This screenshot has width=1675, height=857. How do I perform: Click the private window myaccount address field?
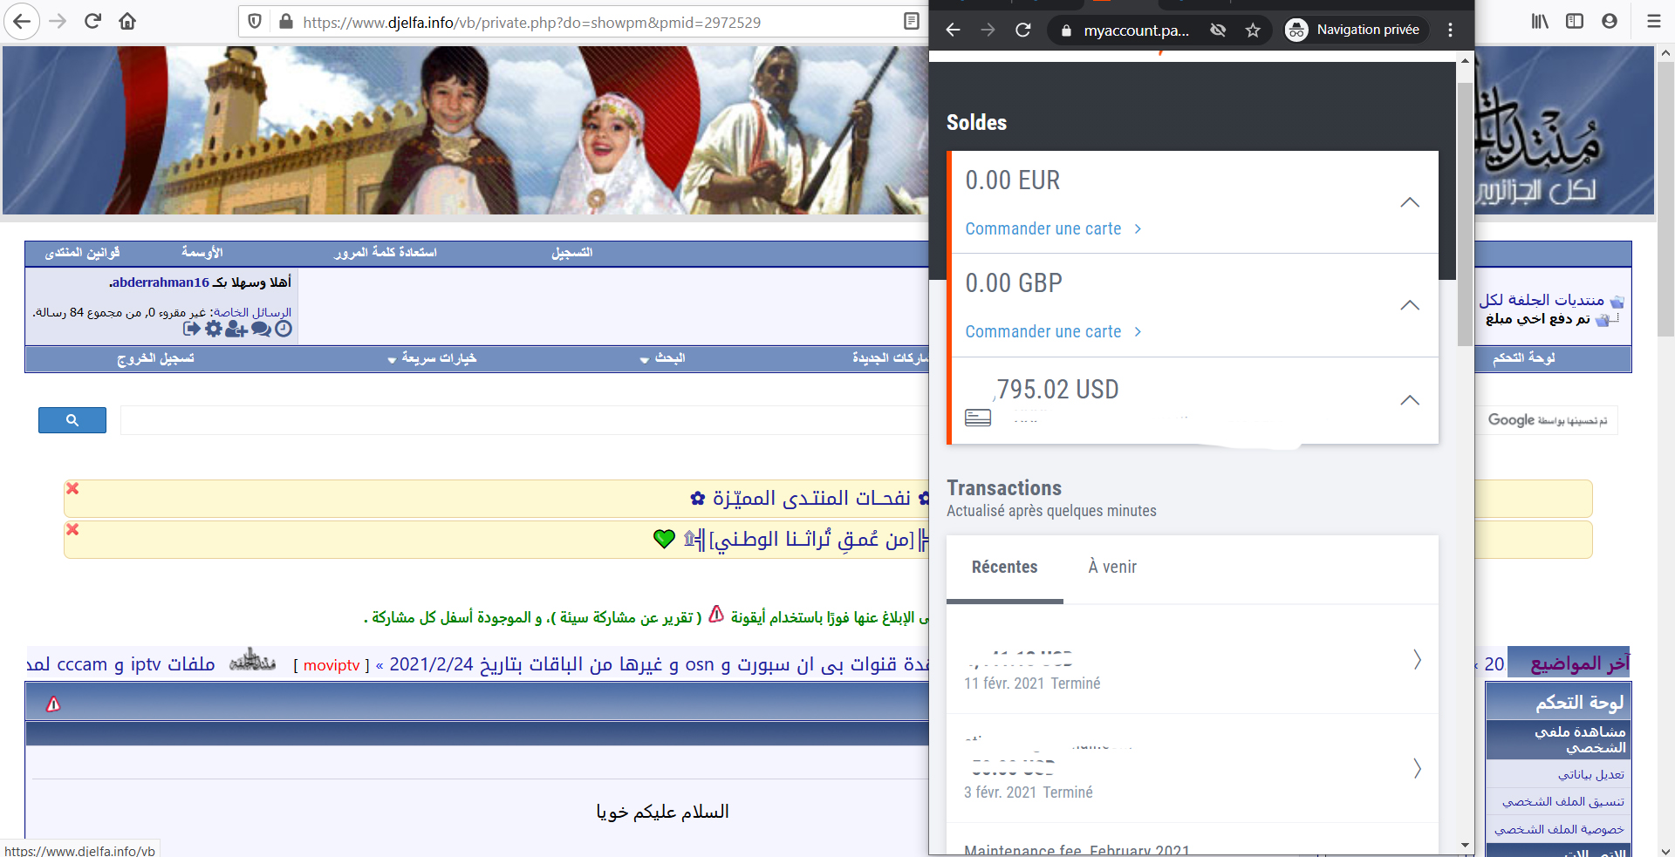pos(1136,31)
